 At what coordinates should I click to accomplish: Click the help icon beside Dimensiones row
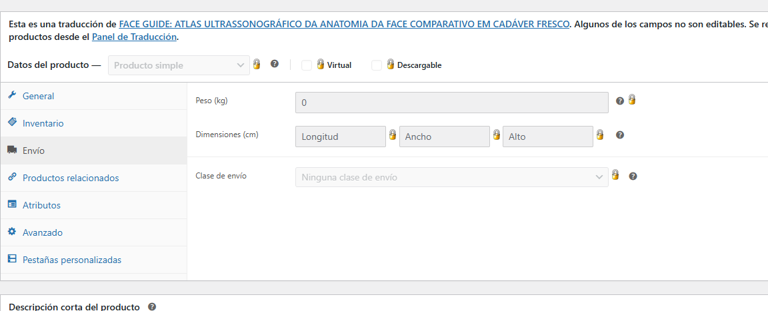pos(620,135)
